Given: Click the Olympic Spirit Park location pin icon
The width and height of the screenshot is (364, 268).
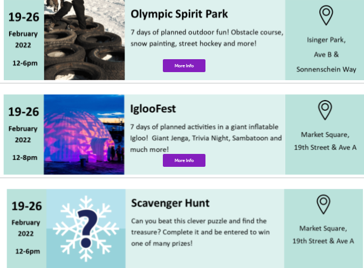Looking at the screenshot, I should (x=326, y=15).
